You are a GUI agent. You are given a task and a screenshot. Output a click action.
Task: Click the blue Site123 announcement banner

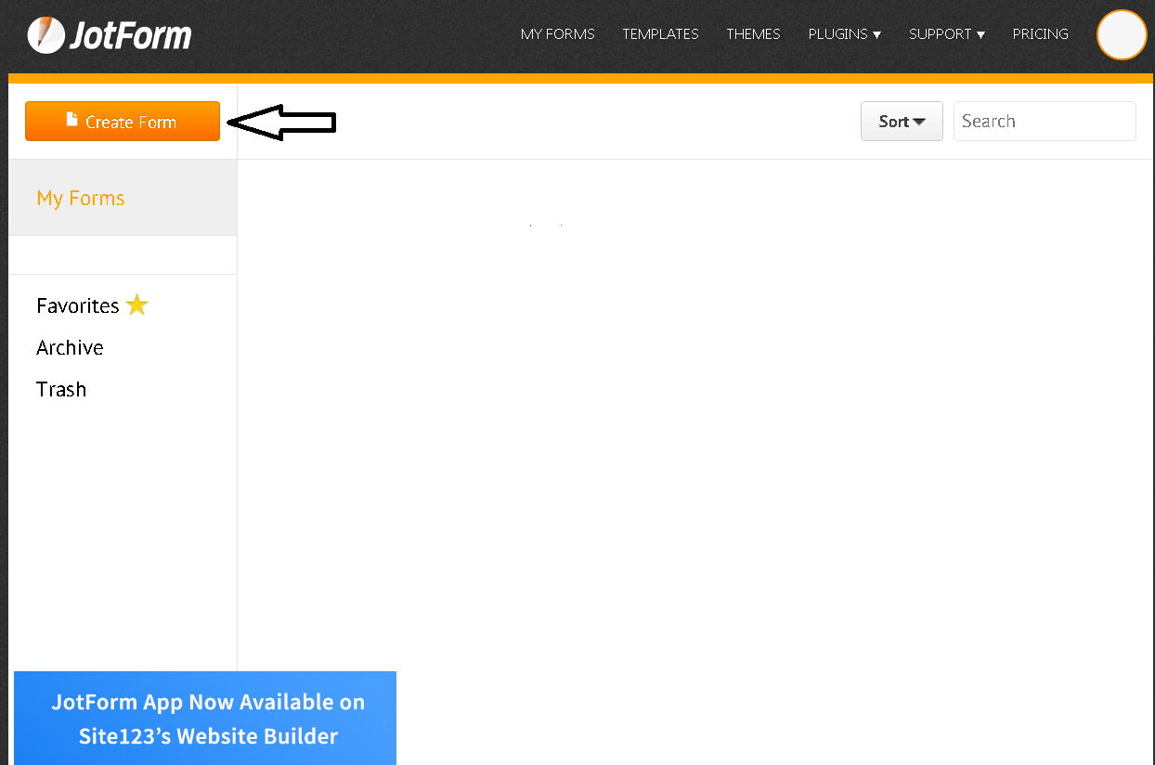(x=204, y=719)
